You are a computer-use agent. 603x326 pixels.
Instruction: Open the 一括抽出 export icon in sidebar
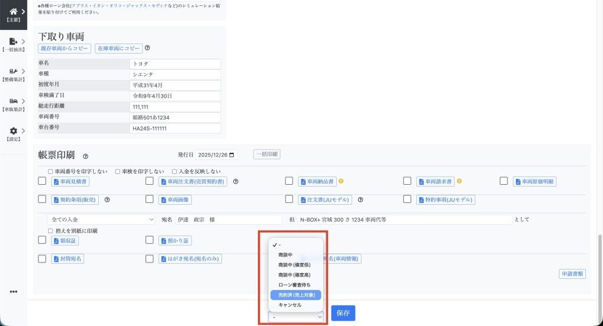(x=13, y=41)
